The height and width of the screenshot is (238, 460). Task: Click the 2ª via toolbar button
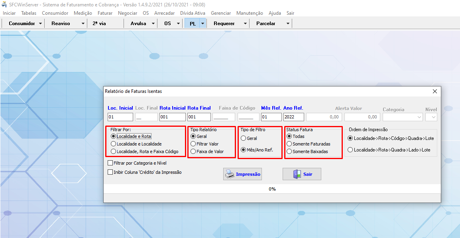click(x=99, y=24)
